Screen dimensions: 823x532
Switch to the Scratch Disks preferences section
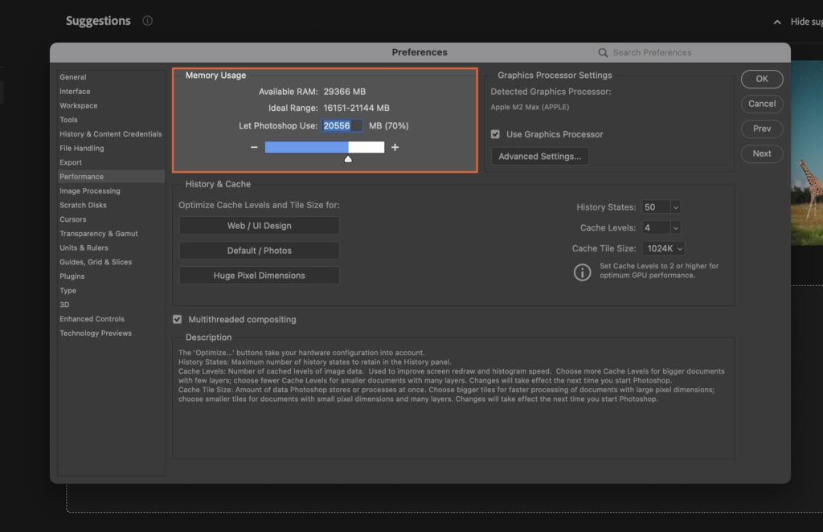[x=84, y=205]
